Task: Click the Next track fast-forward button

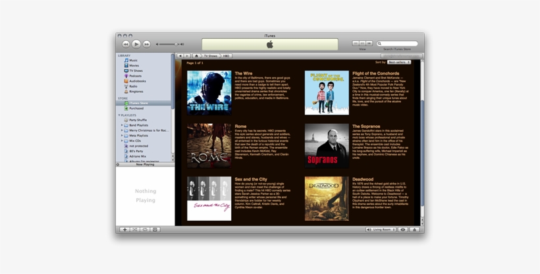Action: pyautogui.click(x=147, y=44)
